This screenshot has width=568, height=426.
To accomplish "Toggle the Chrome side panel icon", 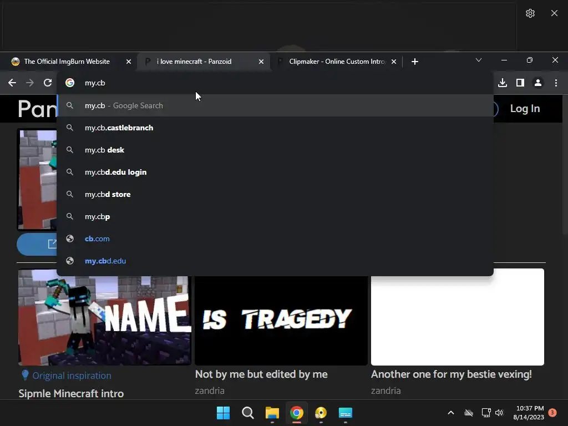I will (x=520, y=83).
